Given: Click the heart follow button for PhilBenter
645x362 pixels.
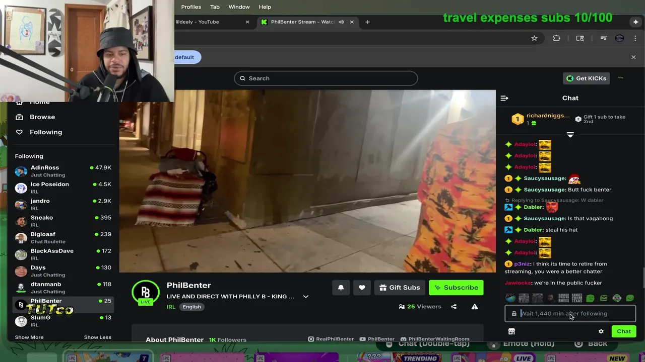Looking at the screenshot, I should pos(362,288).
